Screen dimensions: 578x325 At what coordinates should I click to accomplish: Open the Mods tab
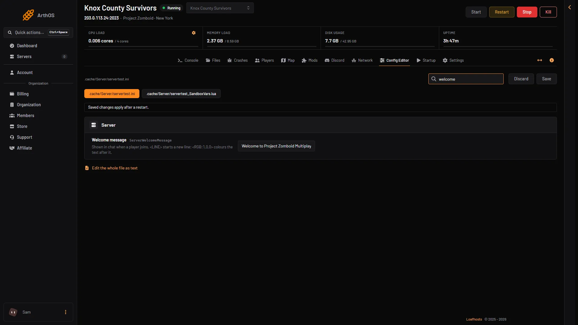pos(309,60)
